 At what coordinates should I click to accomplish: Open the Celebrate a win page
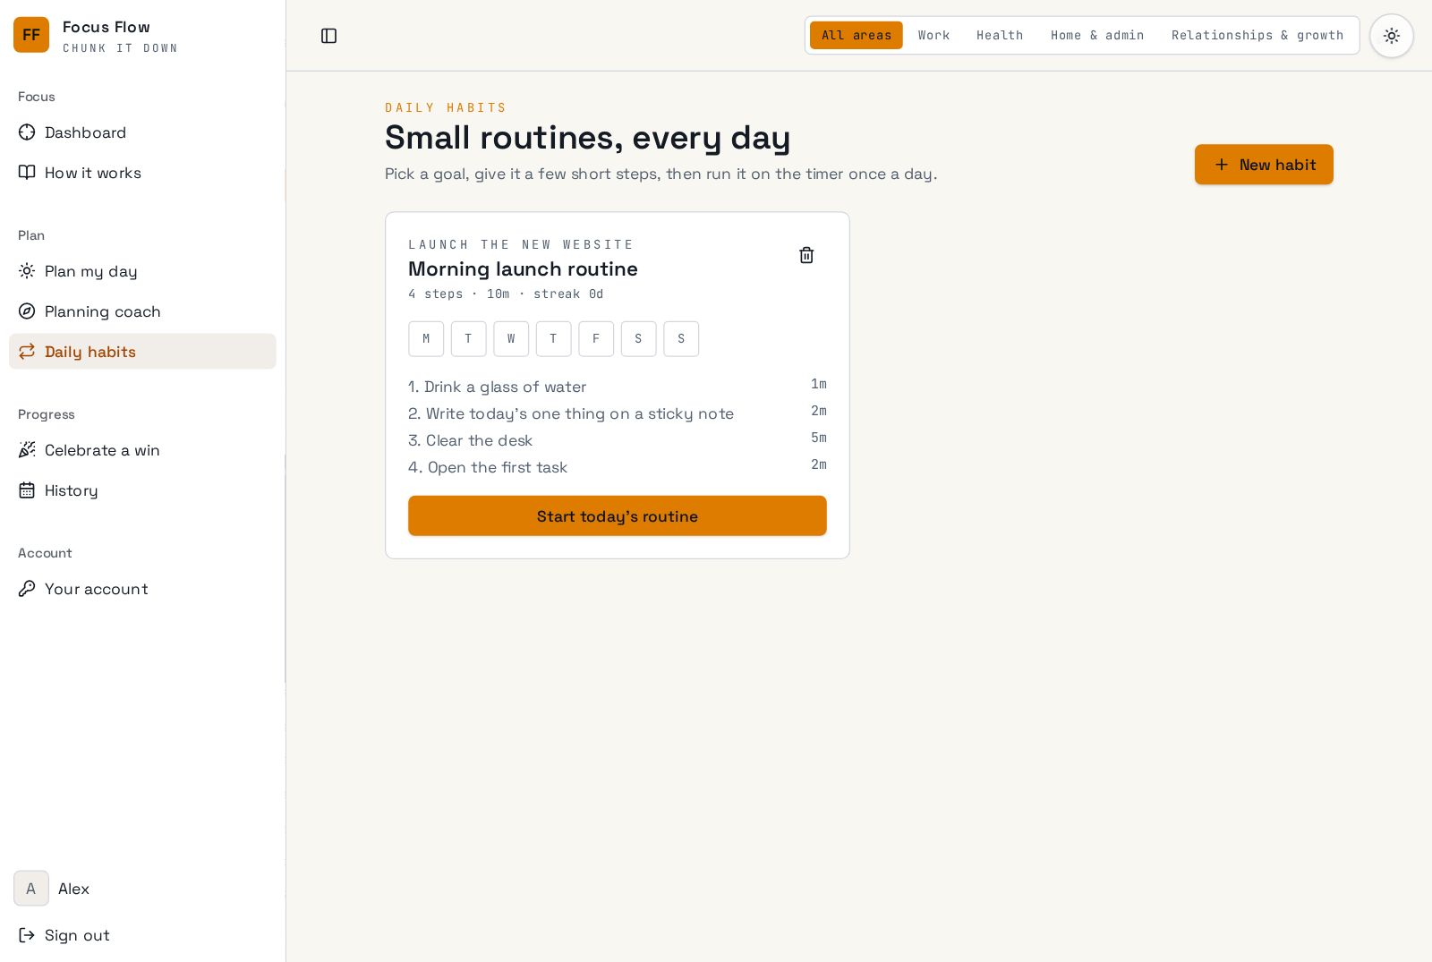(x=142, y=450)
